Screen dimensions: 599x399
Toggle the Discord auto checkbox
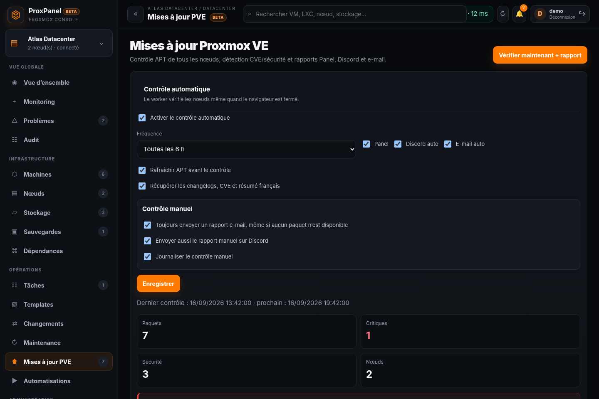pos(398,144)
